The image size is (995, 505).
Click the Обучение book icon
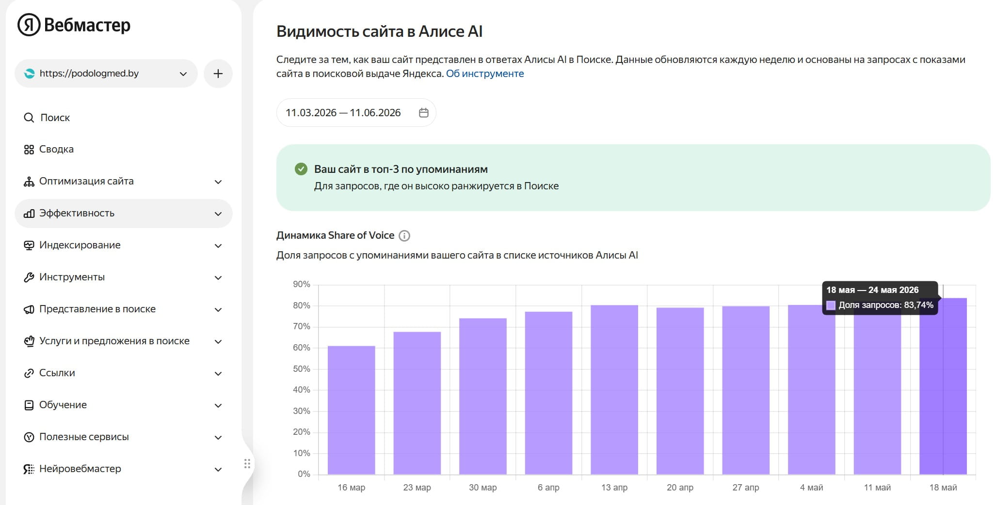(x=29, y=405)
